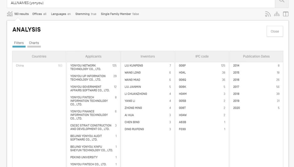Image resolution: width=294 pixels, height=167 pixels.
Task: Filter by Yonyou Network Technology Co., Ltd.
Action: pyautogui.click(x=93, y=67)
